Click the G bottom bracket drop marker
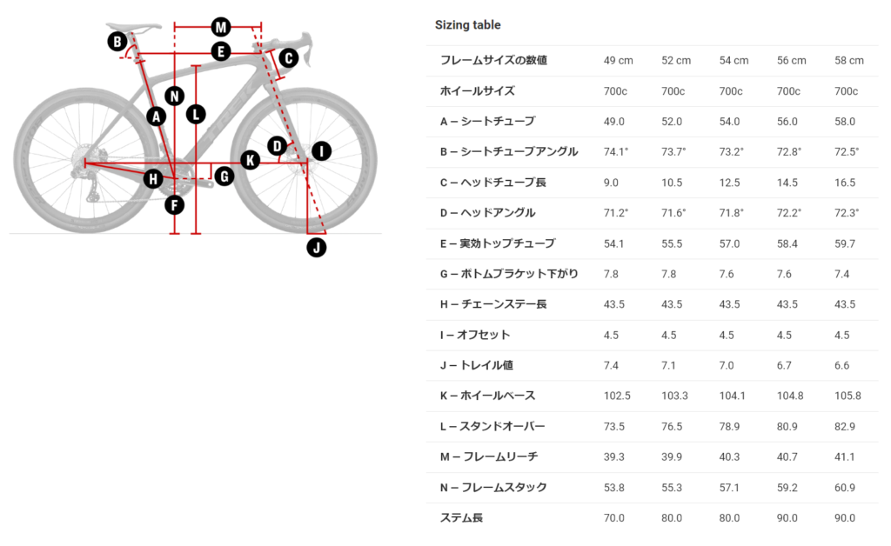Viewport: 891px width, 546px height. coord(224,176)
